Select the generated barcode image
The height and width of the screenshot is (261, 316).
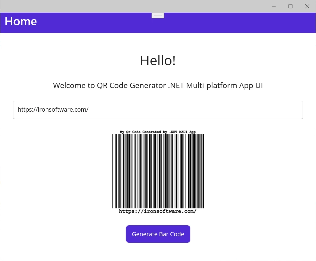[158, 171]
